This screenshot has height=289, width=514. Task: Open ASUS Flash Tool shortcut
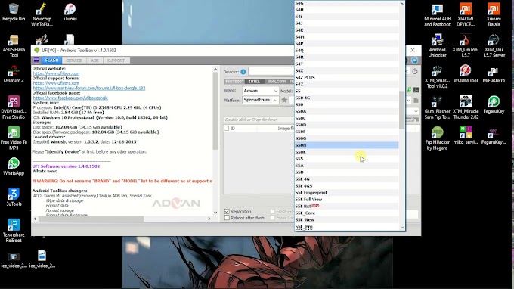[14, 46]
